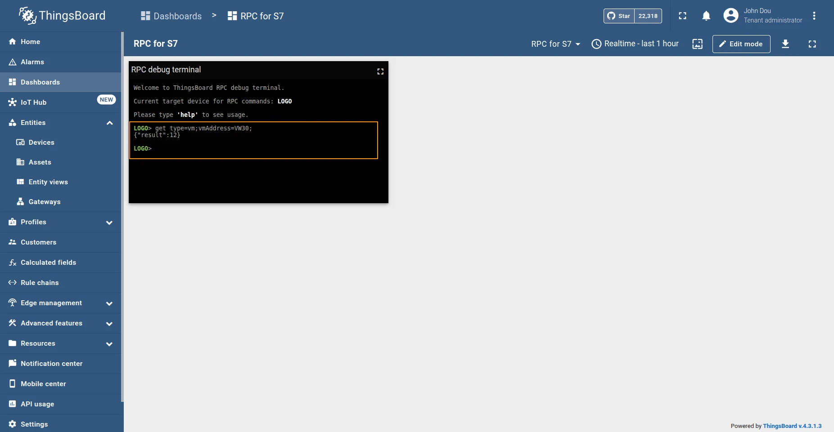
Task: Open the user account avatar icon
Action: click(x=730, y=16)
